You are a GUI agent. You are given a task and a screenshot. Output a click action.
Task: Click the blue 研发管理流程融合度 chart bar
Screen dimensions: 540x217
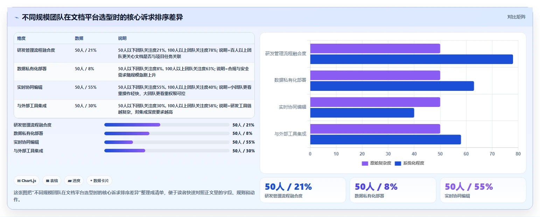tap(412, 59)
